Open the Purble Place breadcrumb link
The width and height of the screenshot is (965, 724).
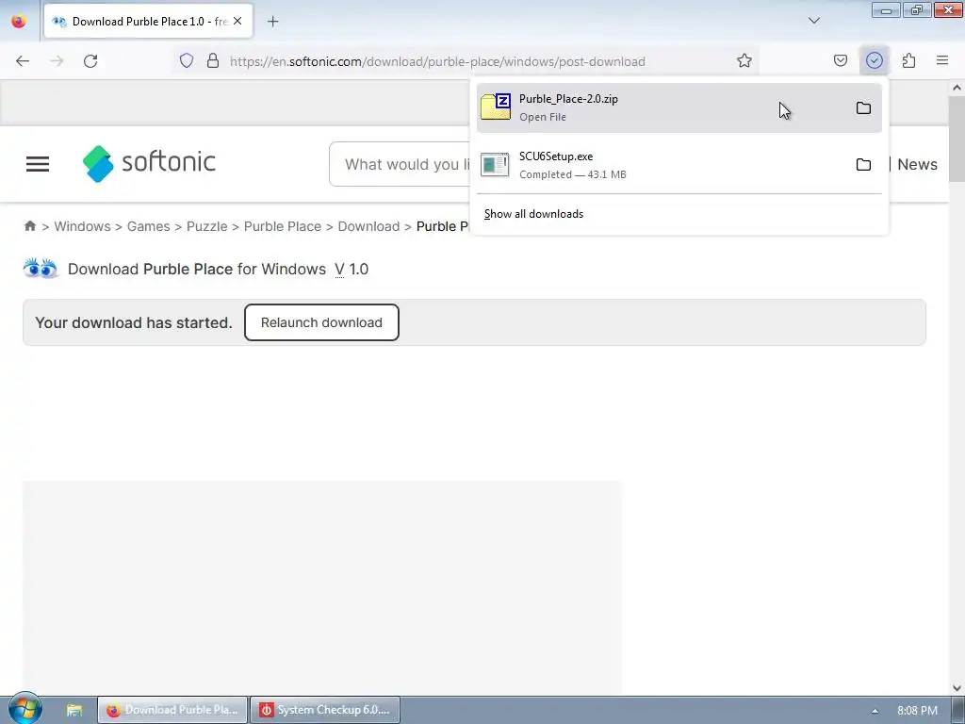(283, 226)
